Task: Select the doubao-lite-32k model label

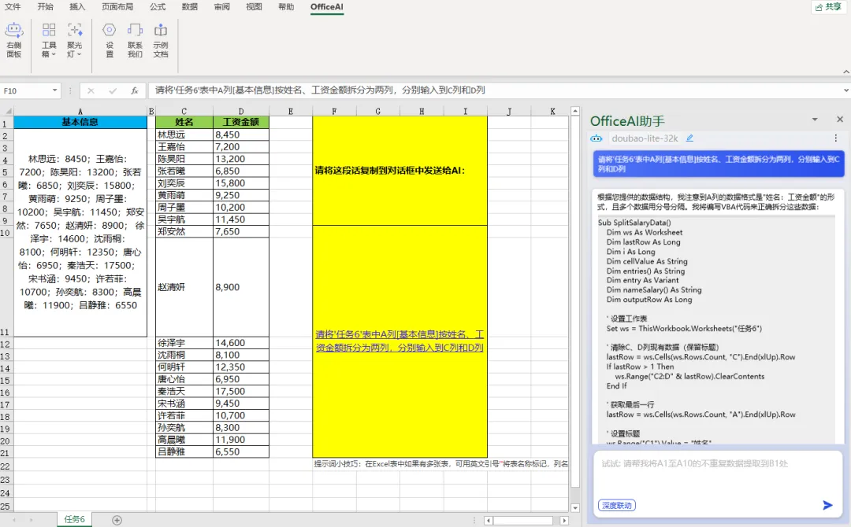Action: coord(645,138)
